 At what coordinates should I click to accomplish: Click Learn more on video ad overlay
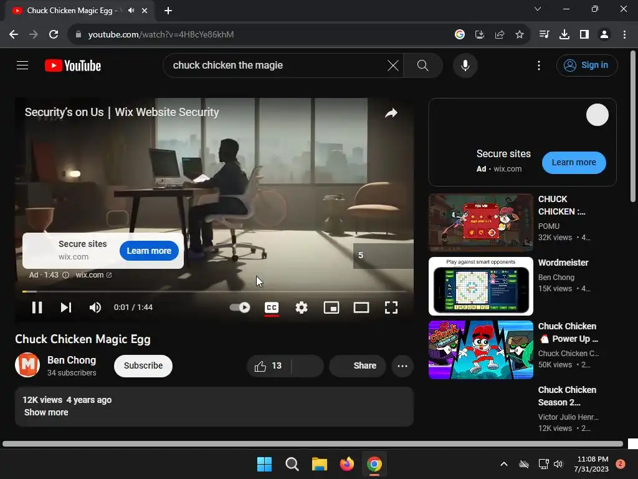[x=149, y=251]
